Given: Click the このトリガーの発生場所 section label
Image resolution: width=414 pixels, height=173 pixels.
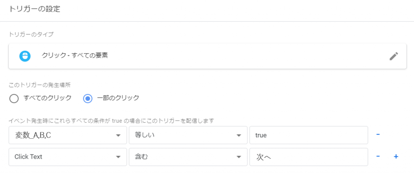Looking at the screenshot, I should (39, 85).
